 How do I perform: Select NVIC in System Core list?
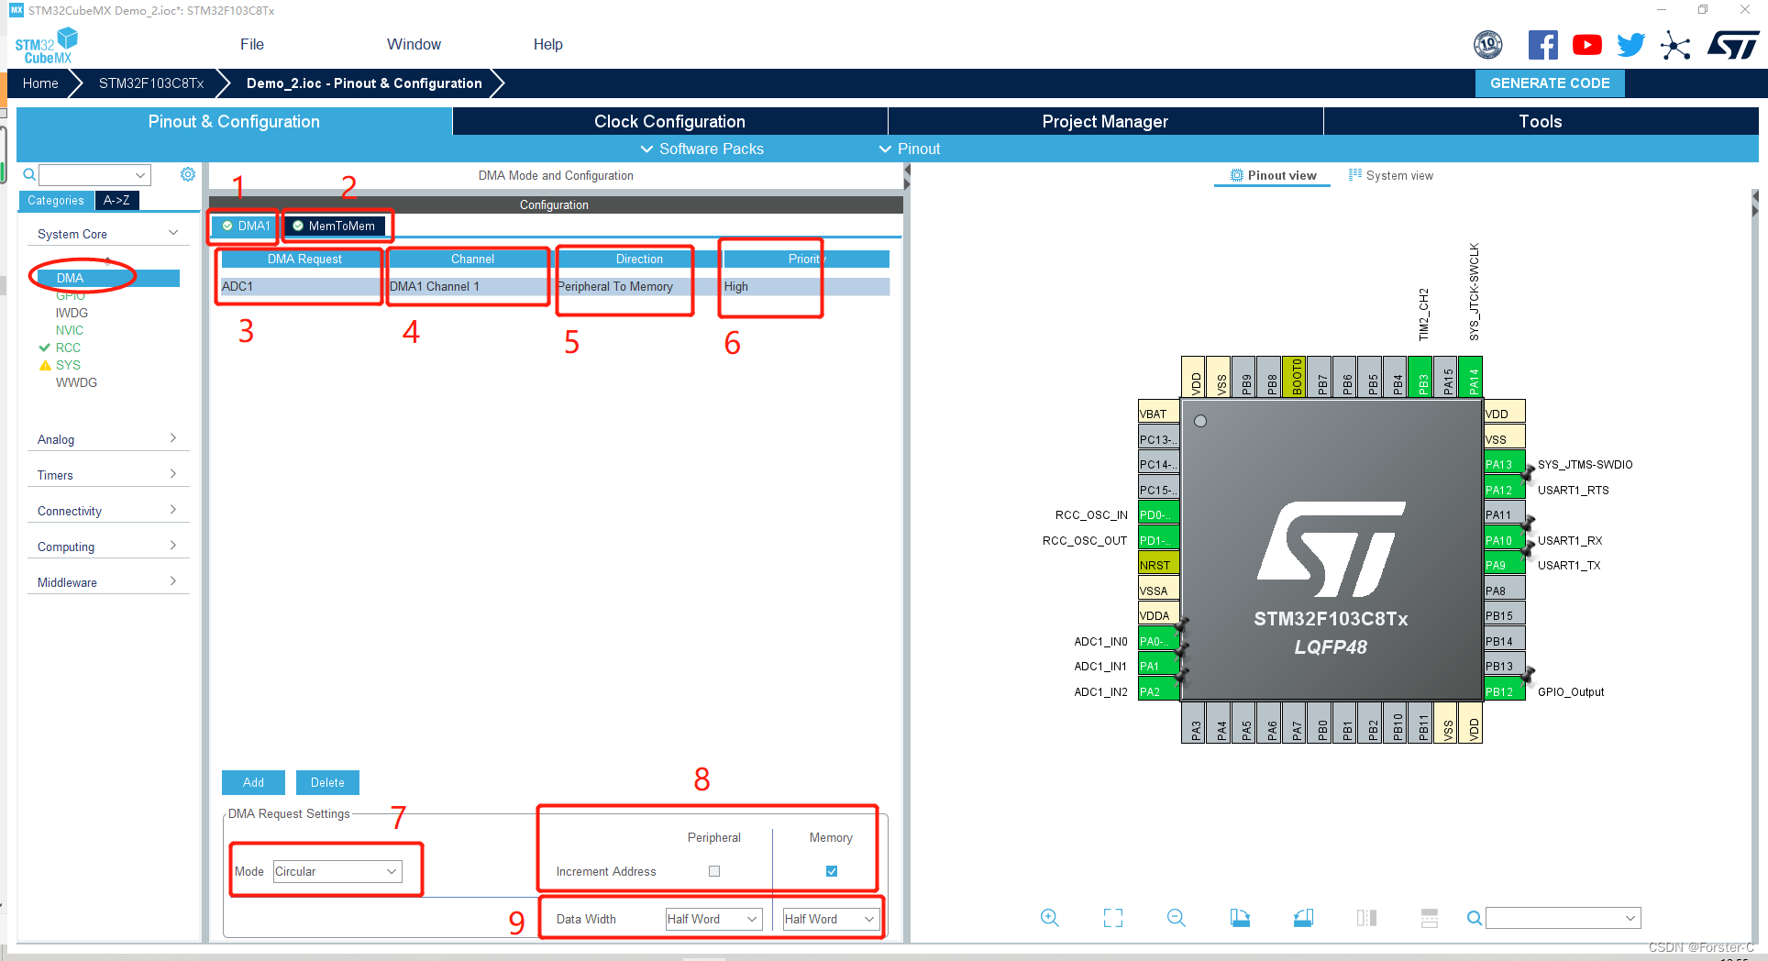click(x=69, y=330)
